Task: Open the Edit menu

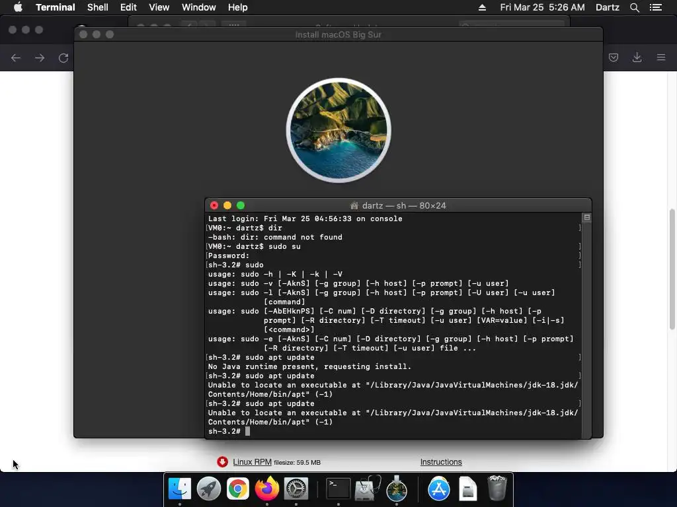Action: point(128,7)
